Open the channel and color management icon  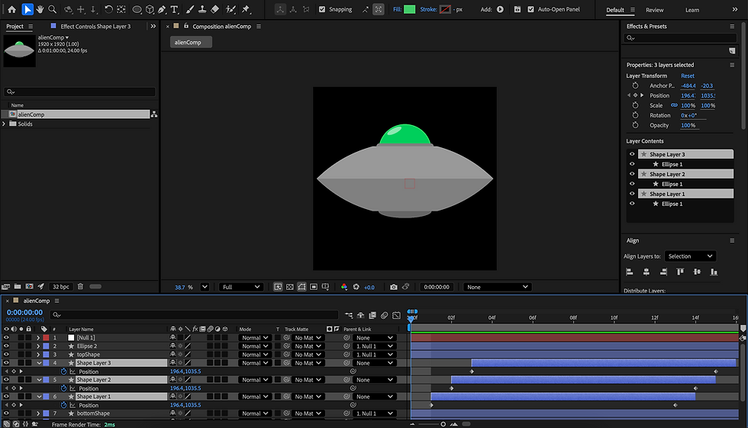click(344, 287)
